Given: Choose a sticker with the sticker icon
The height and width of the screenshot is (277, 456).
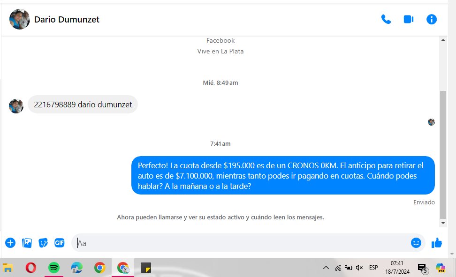Looking at the screenshot, I should (x=43, y=243).
